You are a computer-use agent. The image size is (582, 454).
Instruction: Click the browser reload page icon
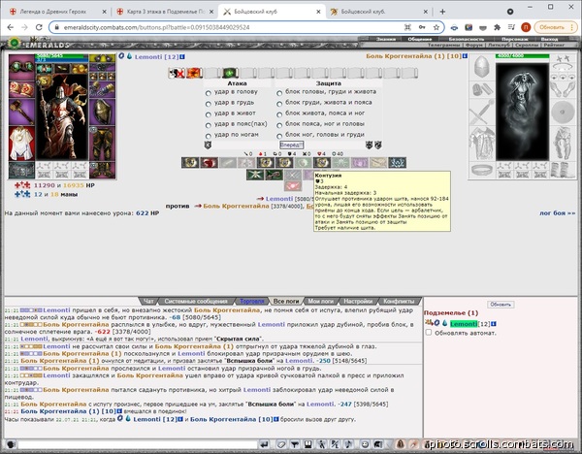39,27
